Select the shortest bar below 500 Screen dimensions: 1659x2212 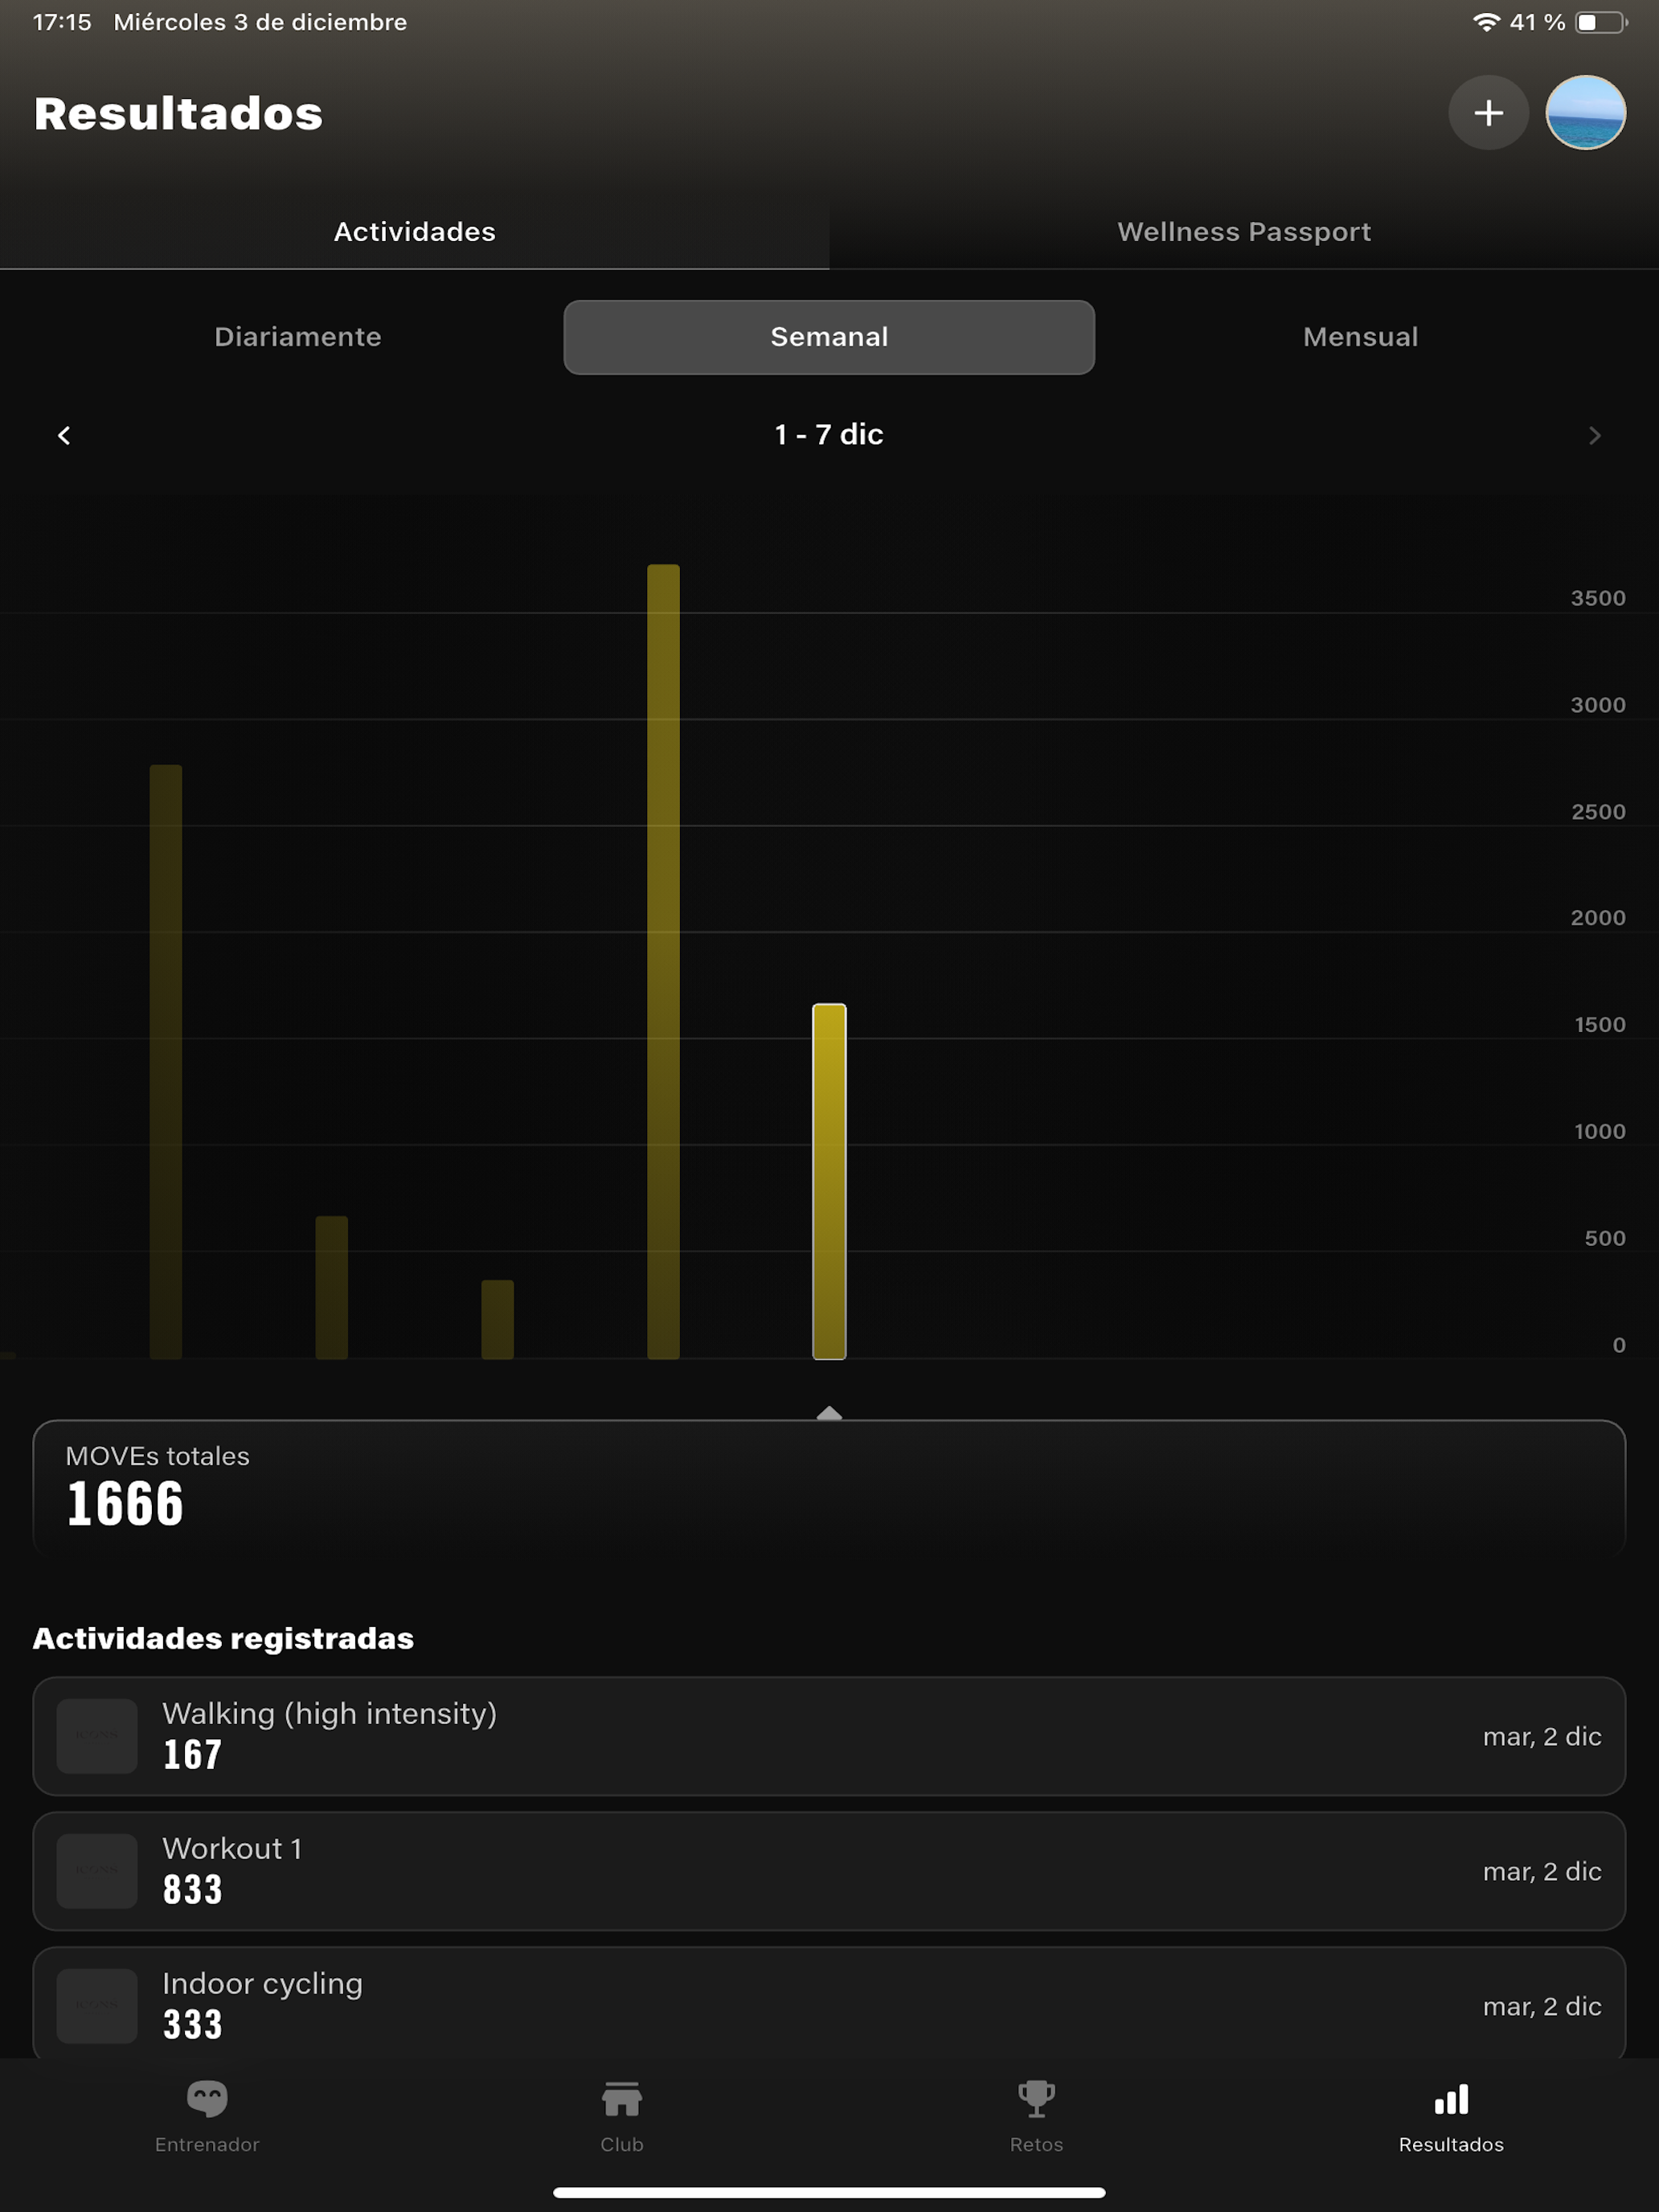coord(498,1320)
